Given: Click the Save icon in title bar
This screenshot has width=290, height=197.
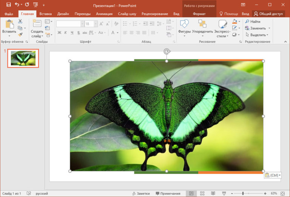Looking at the screenshot, I should 8,5.
